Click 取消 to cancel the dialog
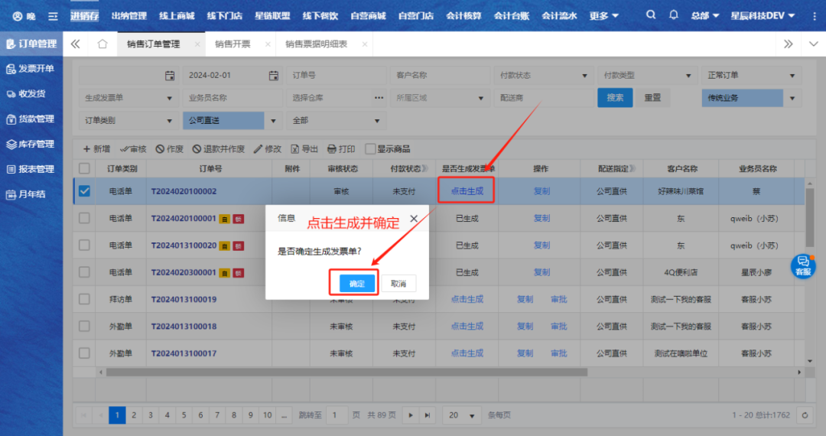826x436 pixels. [398, 284]
